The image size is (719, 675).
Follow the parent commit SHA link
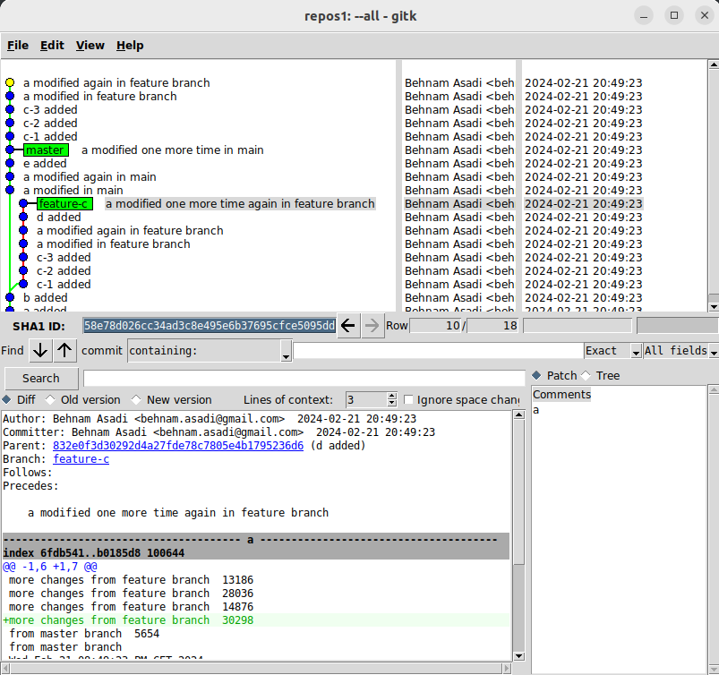click(177, 446)
